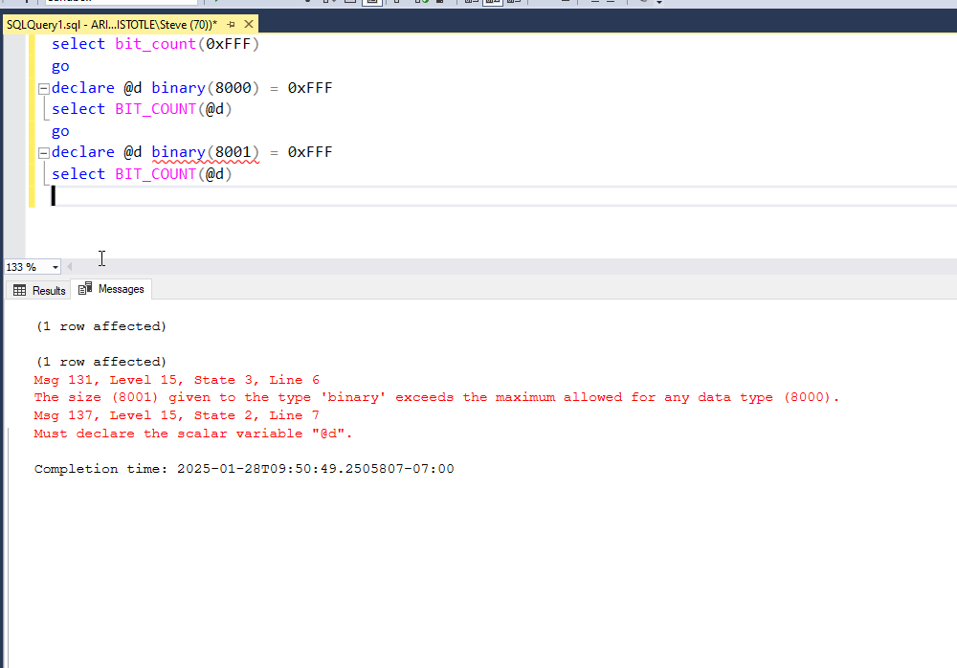The height and width of the screenshot is (668, 957).
Task: Switch to the Messages tab
Action: pos(112,289)
